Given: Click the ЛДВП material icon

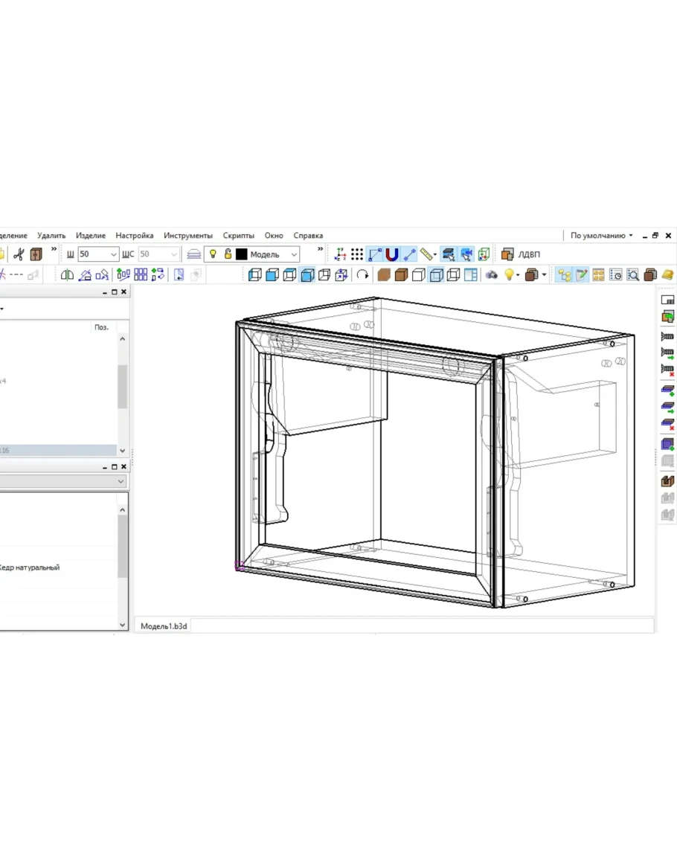Looking at the screenshot, I should pos(508,254).
